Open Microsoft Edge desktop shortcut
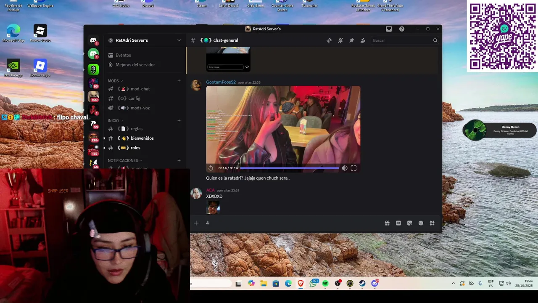This screenshot has height=303, width=538. (13, 33)
